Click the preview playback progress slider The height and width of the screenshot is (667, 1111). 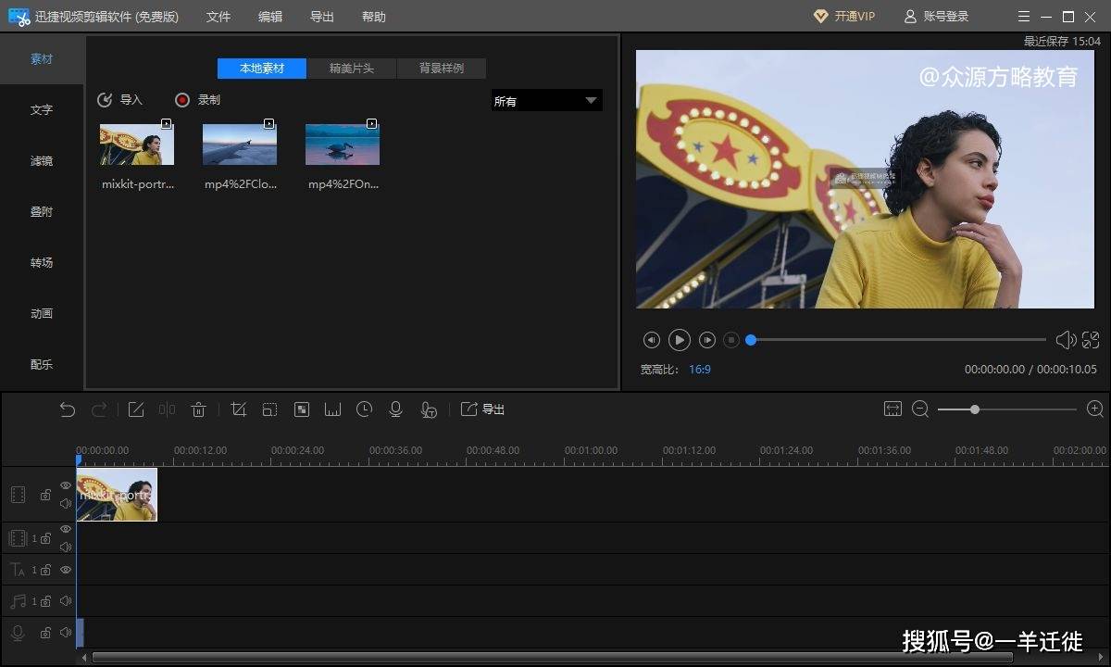pos(896,340)
